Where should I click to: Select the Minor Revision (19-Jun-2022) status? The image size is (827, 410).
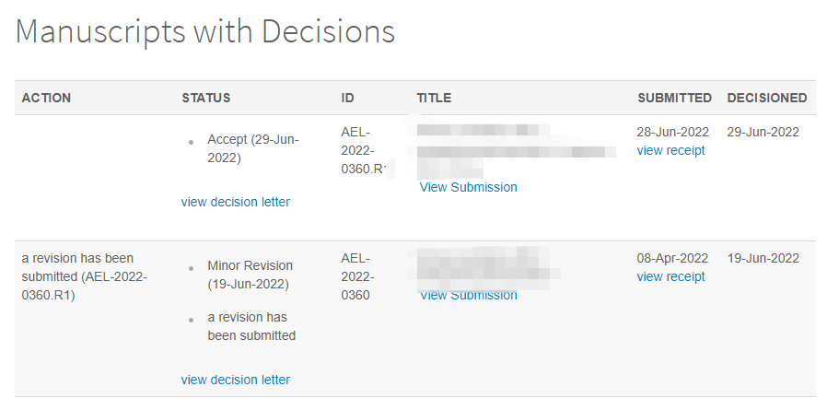[x=250, y=275]
